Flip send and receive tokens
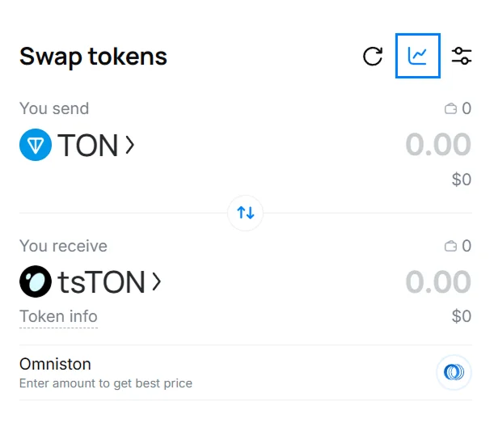 tap(246, 213)
